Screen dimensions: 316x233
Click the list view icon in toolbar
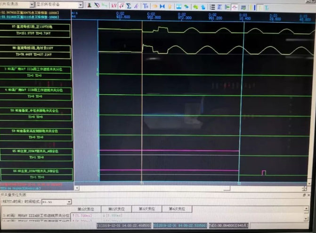click(212, 7)
